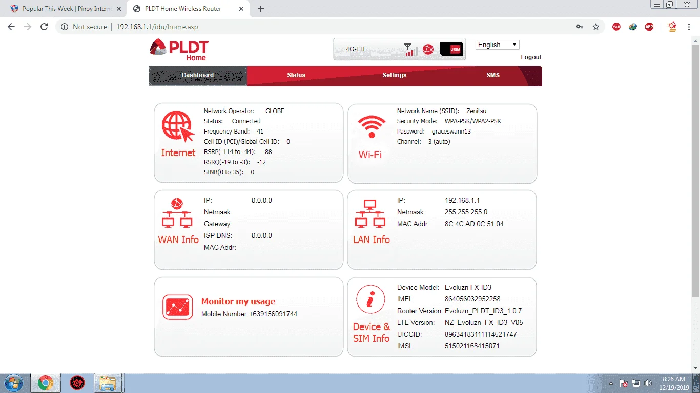Click the browser forward arrow
The height and width of the screenshot is (393, 700).
(28, 27)
